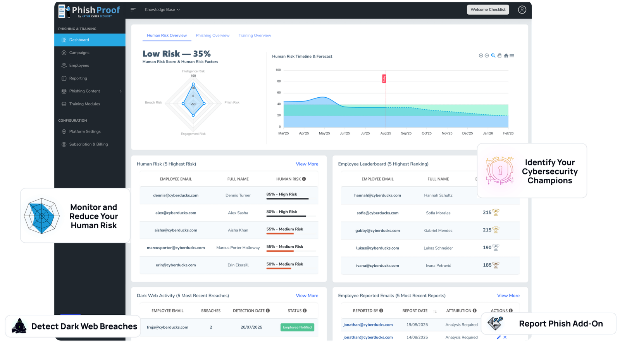The width and height of the screenshot is (620, 345).
Task: Open the Knowledge Base dropdown
Action: (162, 10)
